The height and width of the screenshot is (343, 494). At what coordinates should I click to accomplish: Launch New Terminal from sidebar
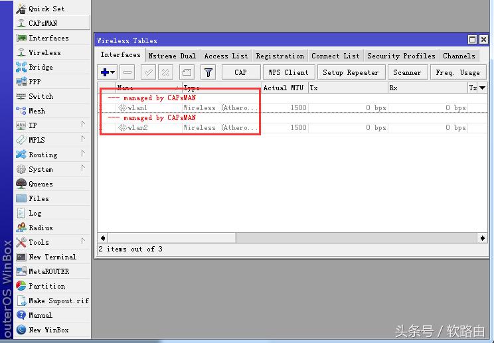[52, 257]
